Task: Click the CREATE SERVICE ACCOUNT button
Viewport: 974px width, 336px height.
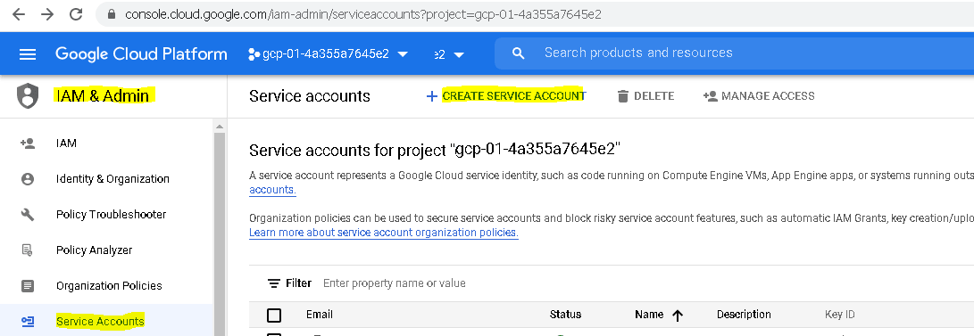Action: tap(505, 96)
